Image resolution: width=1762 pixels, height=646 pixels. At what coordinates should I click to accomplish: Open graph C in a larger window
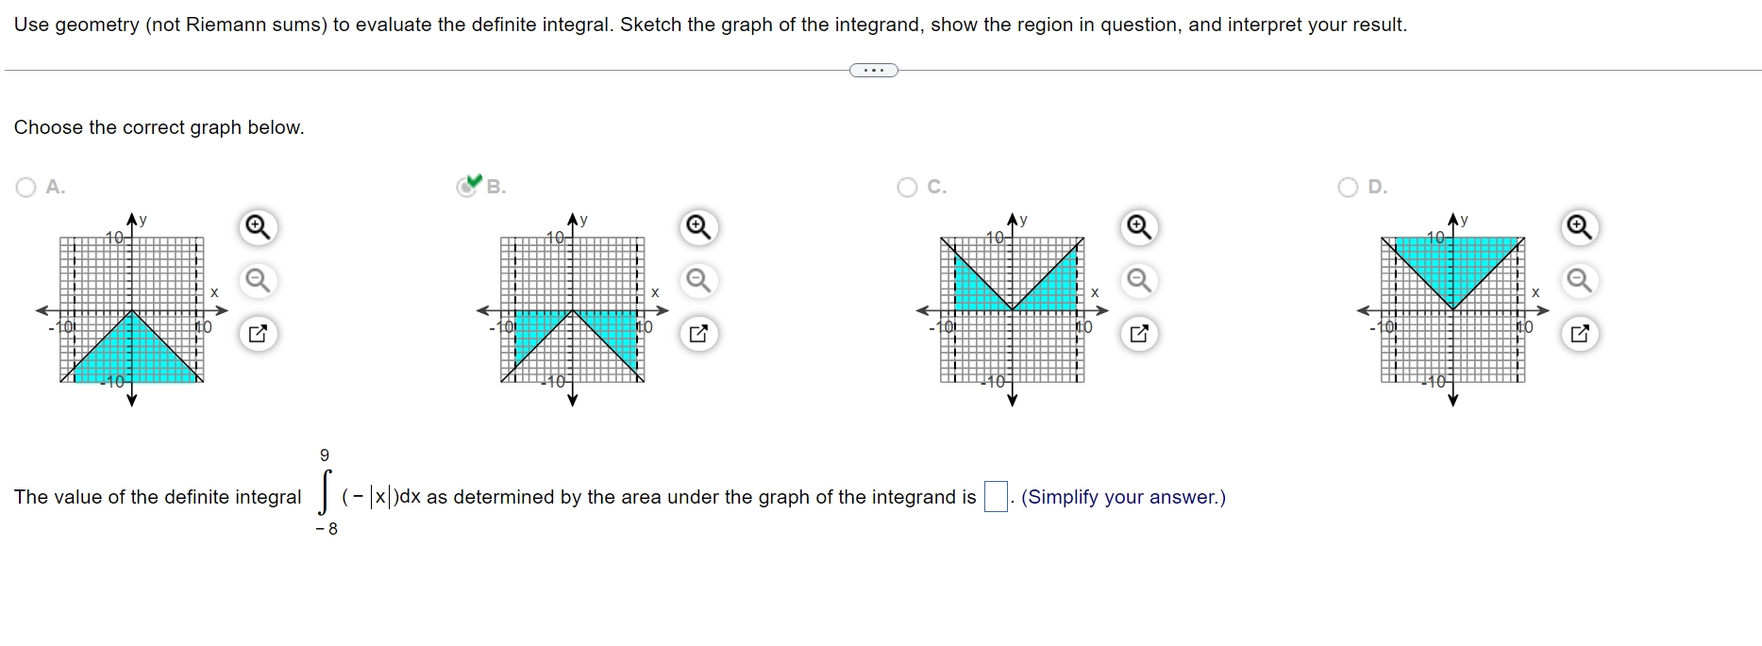pos(1137,333)
